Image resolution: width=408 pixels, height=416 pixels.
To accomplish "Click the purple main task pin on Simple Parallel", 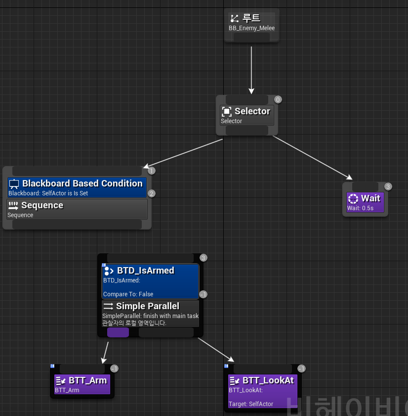I will (x=118, y=332).
